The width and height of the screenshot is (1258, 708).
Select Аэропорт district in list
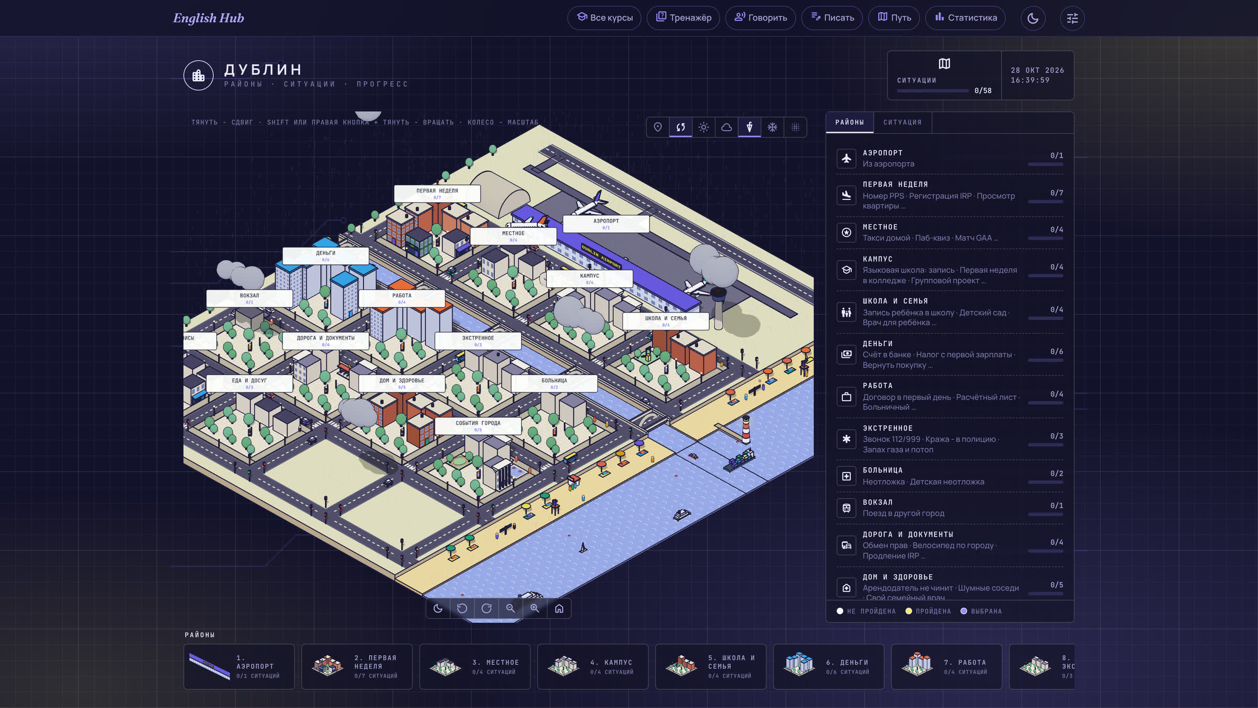pos(950,158)
